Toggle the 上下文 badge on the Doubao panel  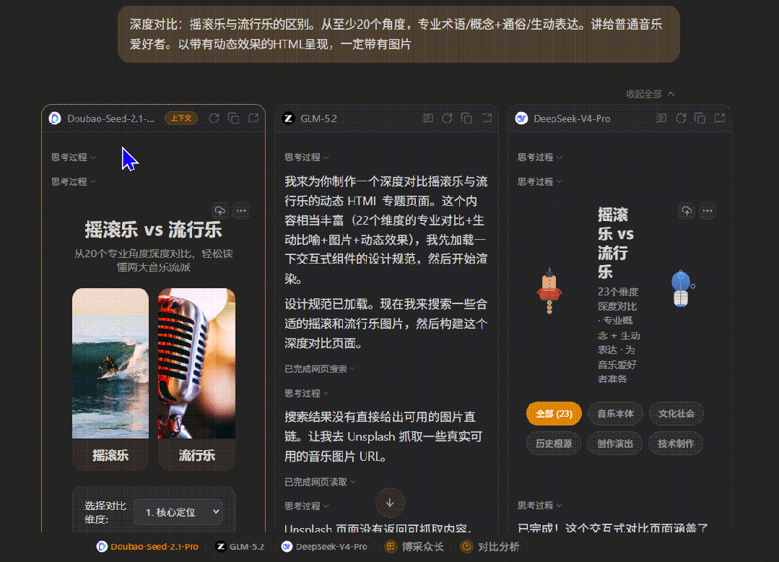point(181,118)
